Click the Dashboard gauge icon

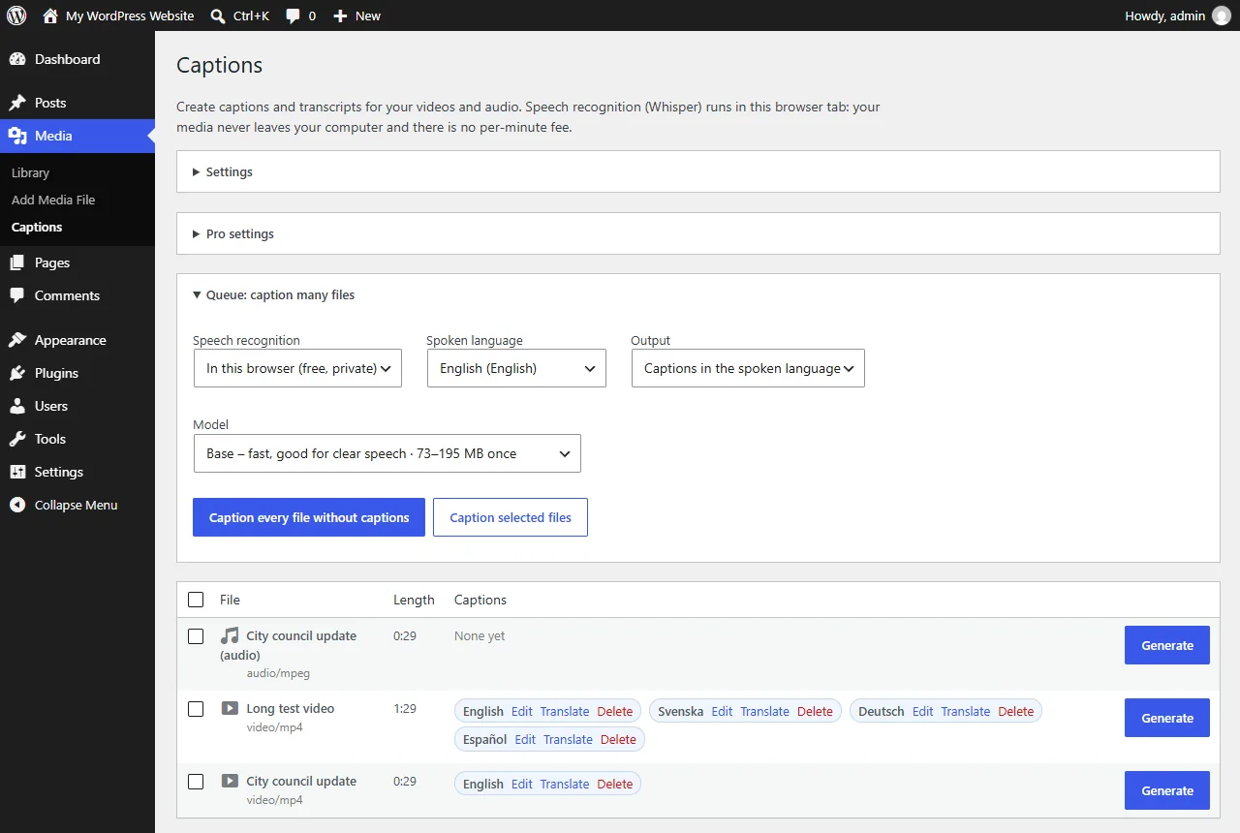(x=17, y=59)
